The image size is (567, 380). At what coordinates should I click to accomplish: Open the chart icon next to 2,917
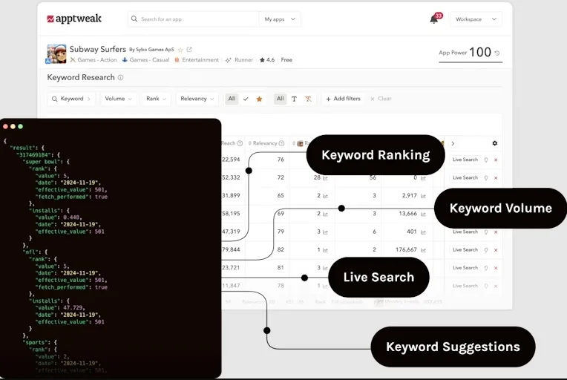pos(423,196)
